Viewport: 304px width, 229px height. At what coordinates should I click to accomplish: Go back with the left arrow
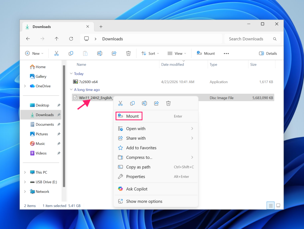pos(28,39)
